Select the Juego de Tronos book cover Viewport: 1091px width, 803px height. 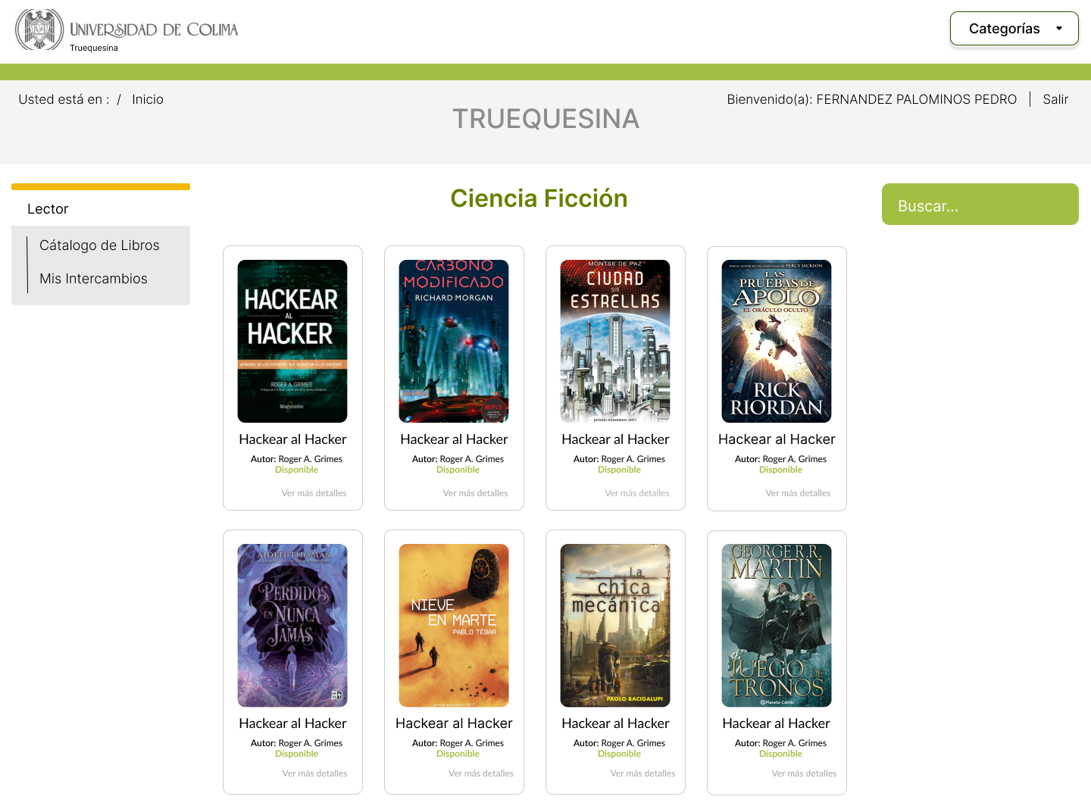777,626
